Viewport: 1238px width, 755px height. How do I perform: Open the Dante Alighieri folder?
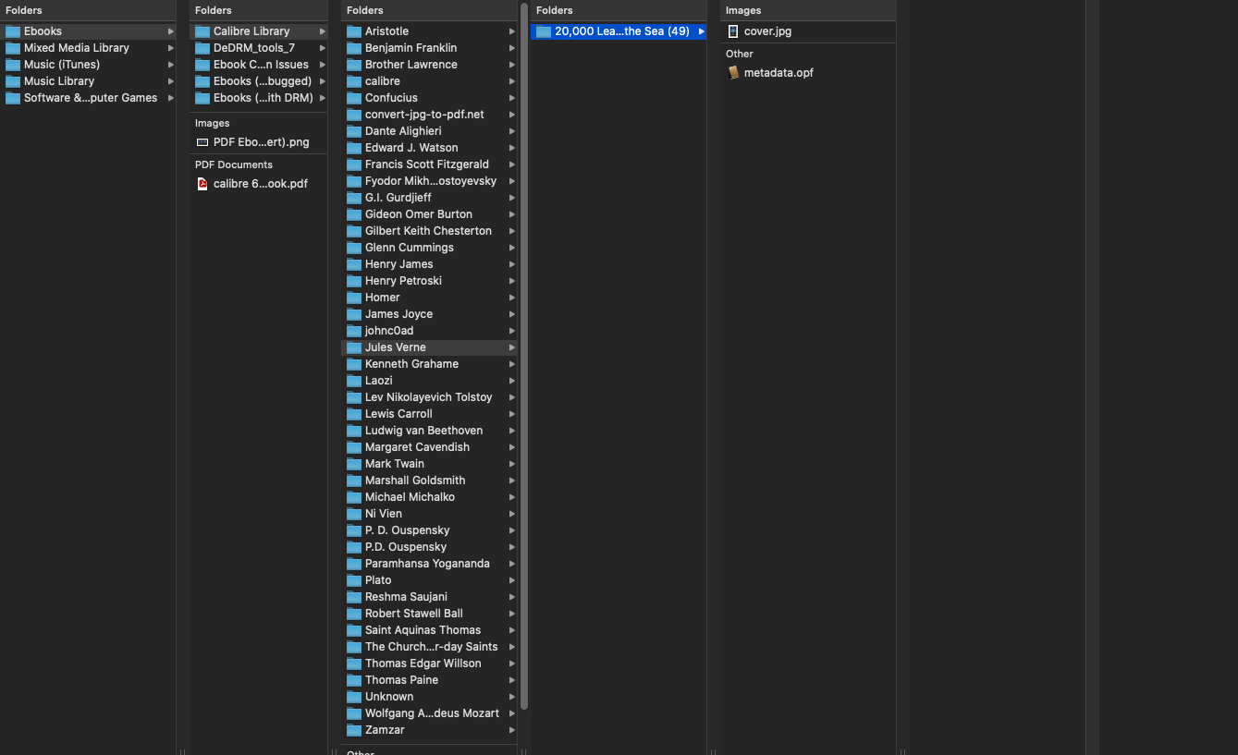pyautogui.click(x=429, y=131)
